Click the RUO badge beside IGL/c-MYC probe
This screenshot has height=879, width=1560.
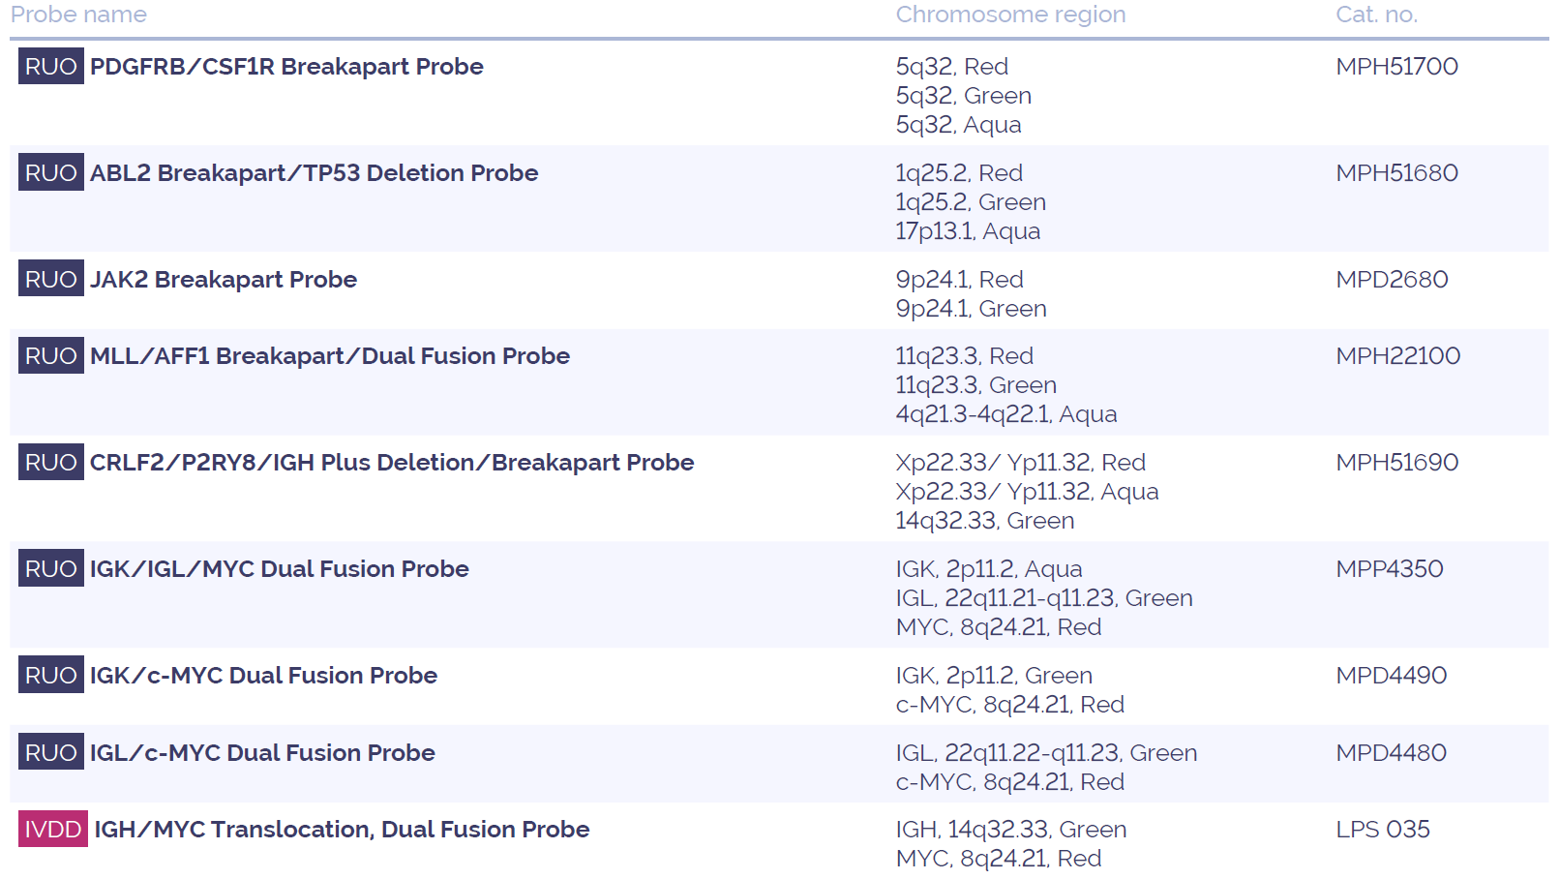pyautogui.click(x=51, y=752)
